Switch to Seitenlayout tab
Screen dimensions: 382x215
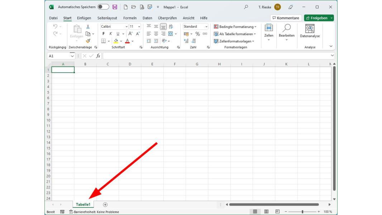click(107, 18)
